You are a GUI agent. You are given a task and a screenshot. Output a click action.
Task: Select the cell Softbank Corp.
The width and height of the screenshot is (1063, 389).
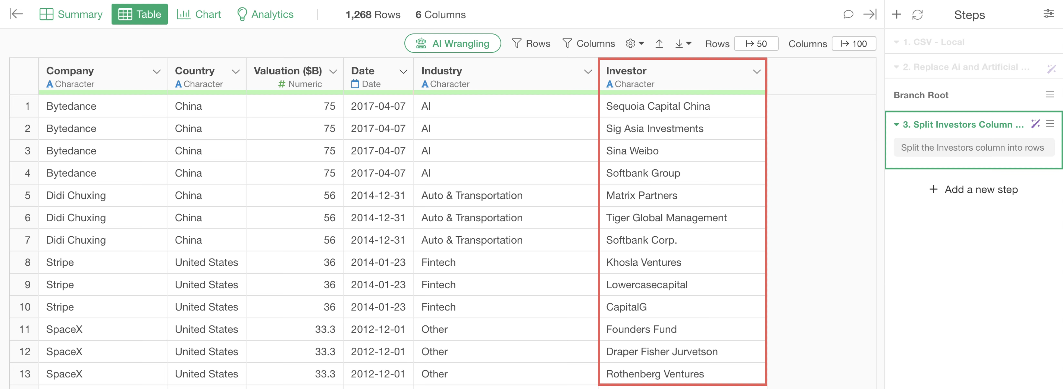click(682, 240)
